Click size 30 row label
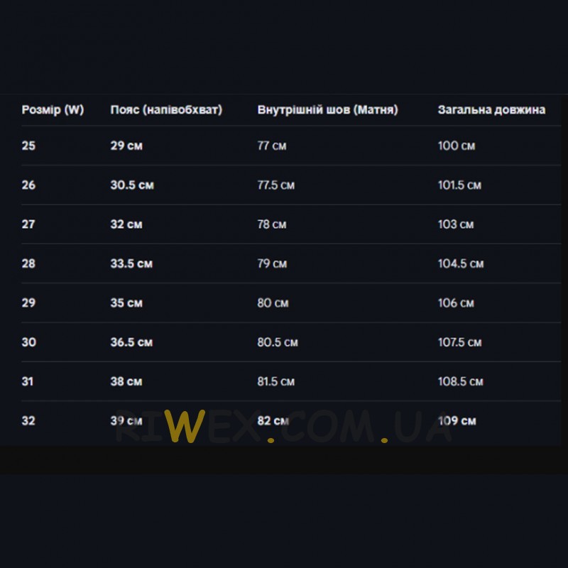 click(x=28, y=342)
